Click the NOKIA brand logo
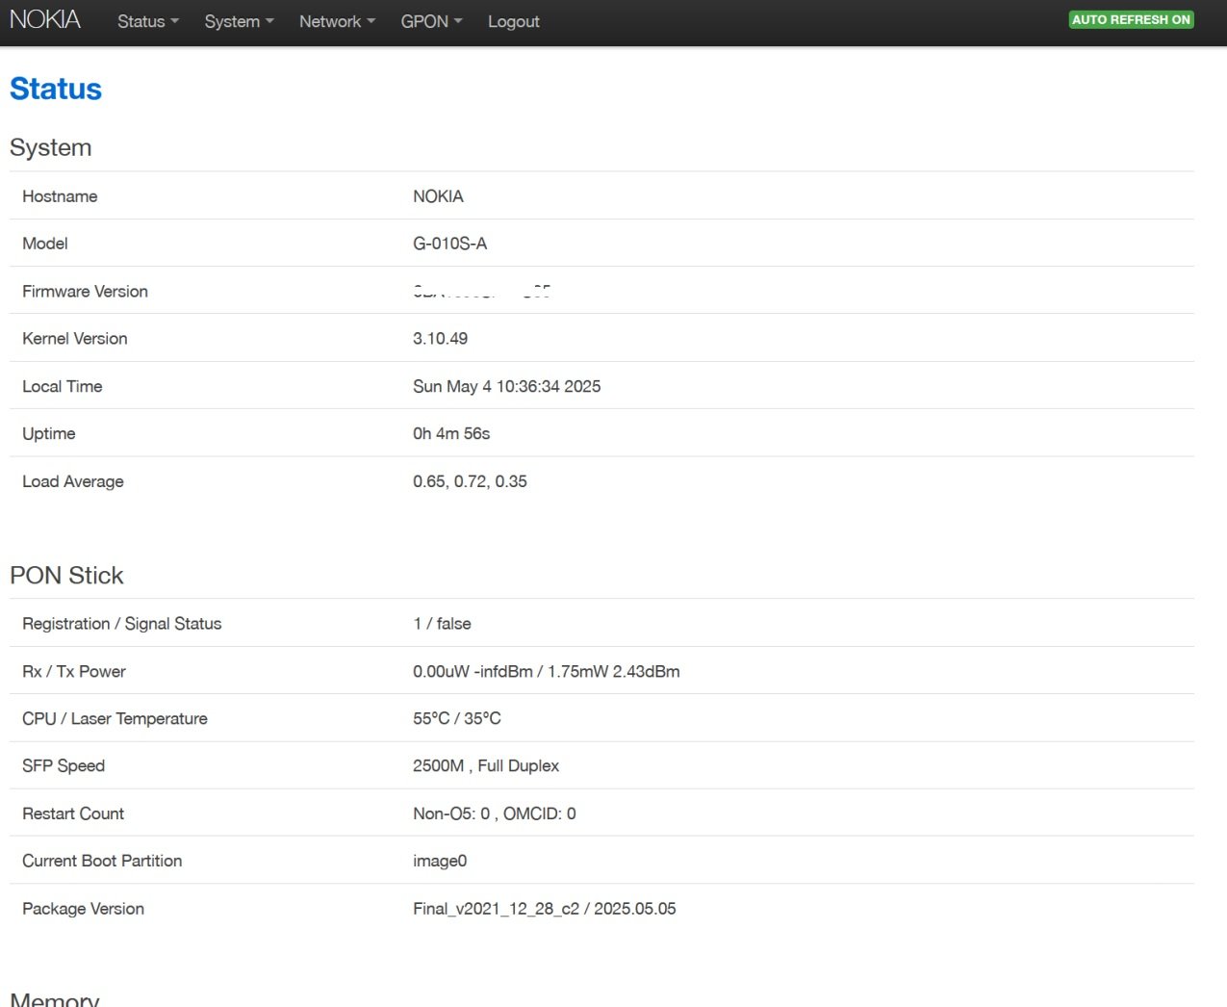Viewport: 1227px width, 1007px height. [x=45, y=20]
